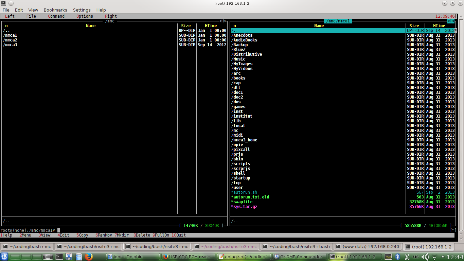This screenshot has height=261, width=464.
Task: Switch to pink-highlighted nsite3 : mc tab
Action: pyautogui.click(x=226, y=247)
